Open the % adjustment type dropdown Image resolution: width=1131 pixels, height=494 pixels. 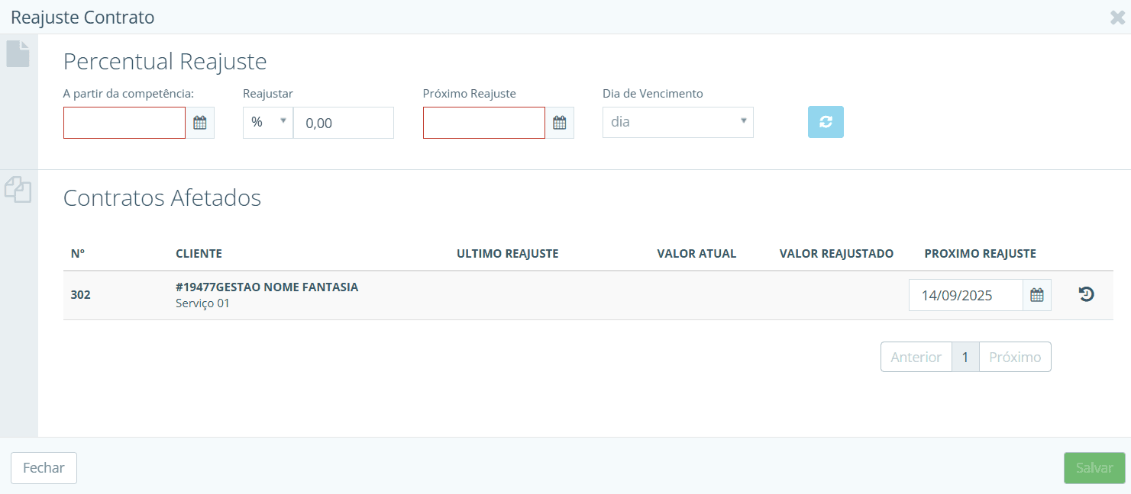pyautogui.click(x=268, y=123)
